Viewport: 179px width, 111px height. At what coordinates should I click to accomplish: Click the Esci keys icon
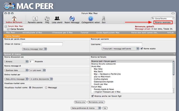104,18
